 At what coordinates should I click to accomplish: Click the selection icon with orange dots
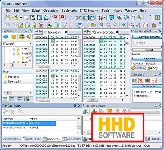pyautogui.click(x=154, y=80)
